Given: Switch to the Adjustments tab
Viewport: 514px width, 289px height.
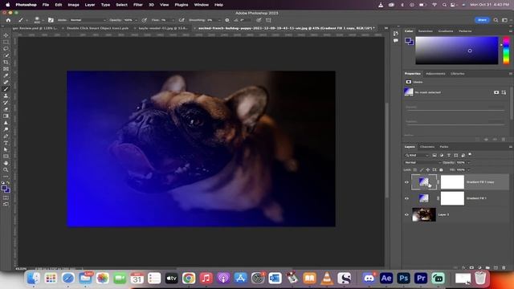Looking at the screenshot, I should click(x=435, y=74).
